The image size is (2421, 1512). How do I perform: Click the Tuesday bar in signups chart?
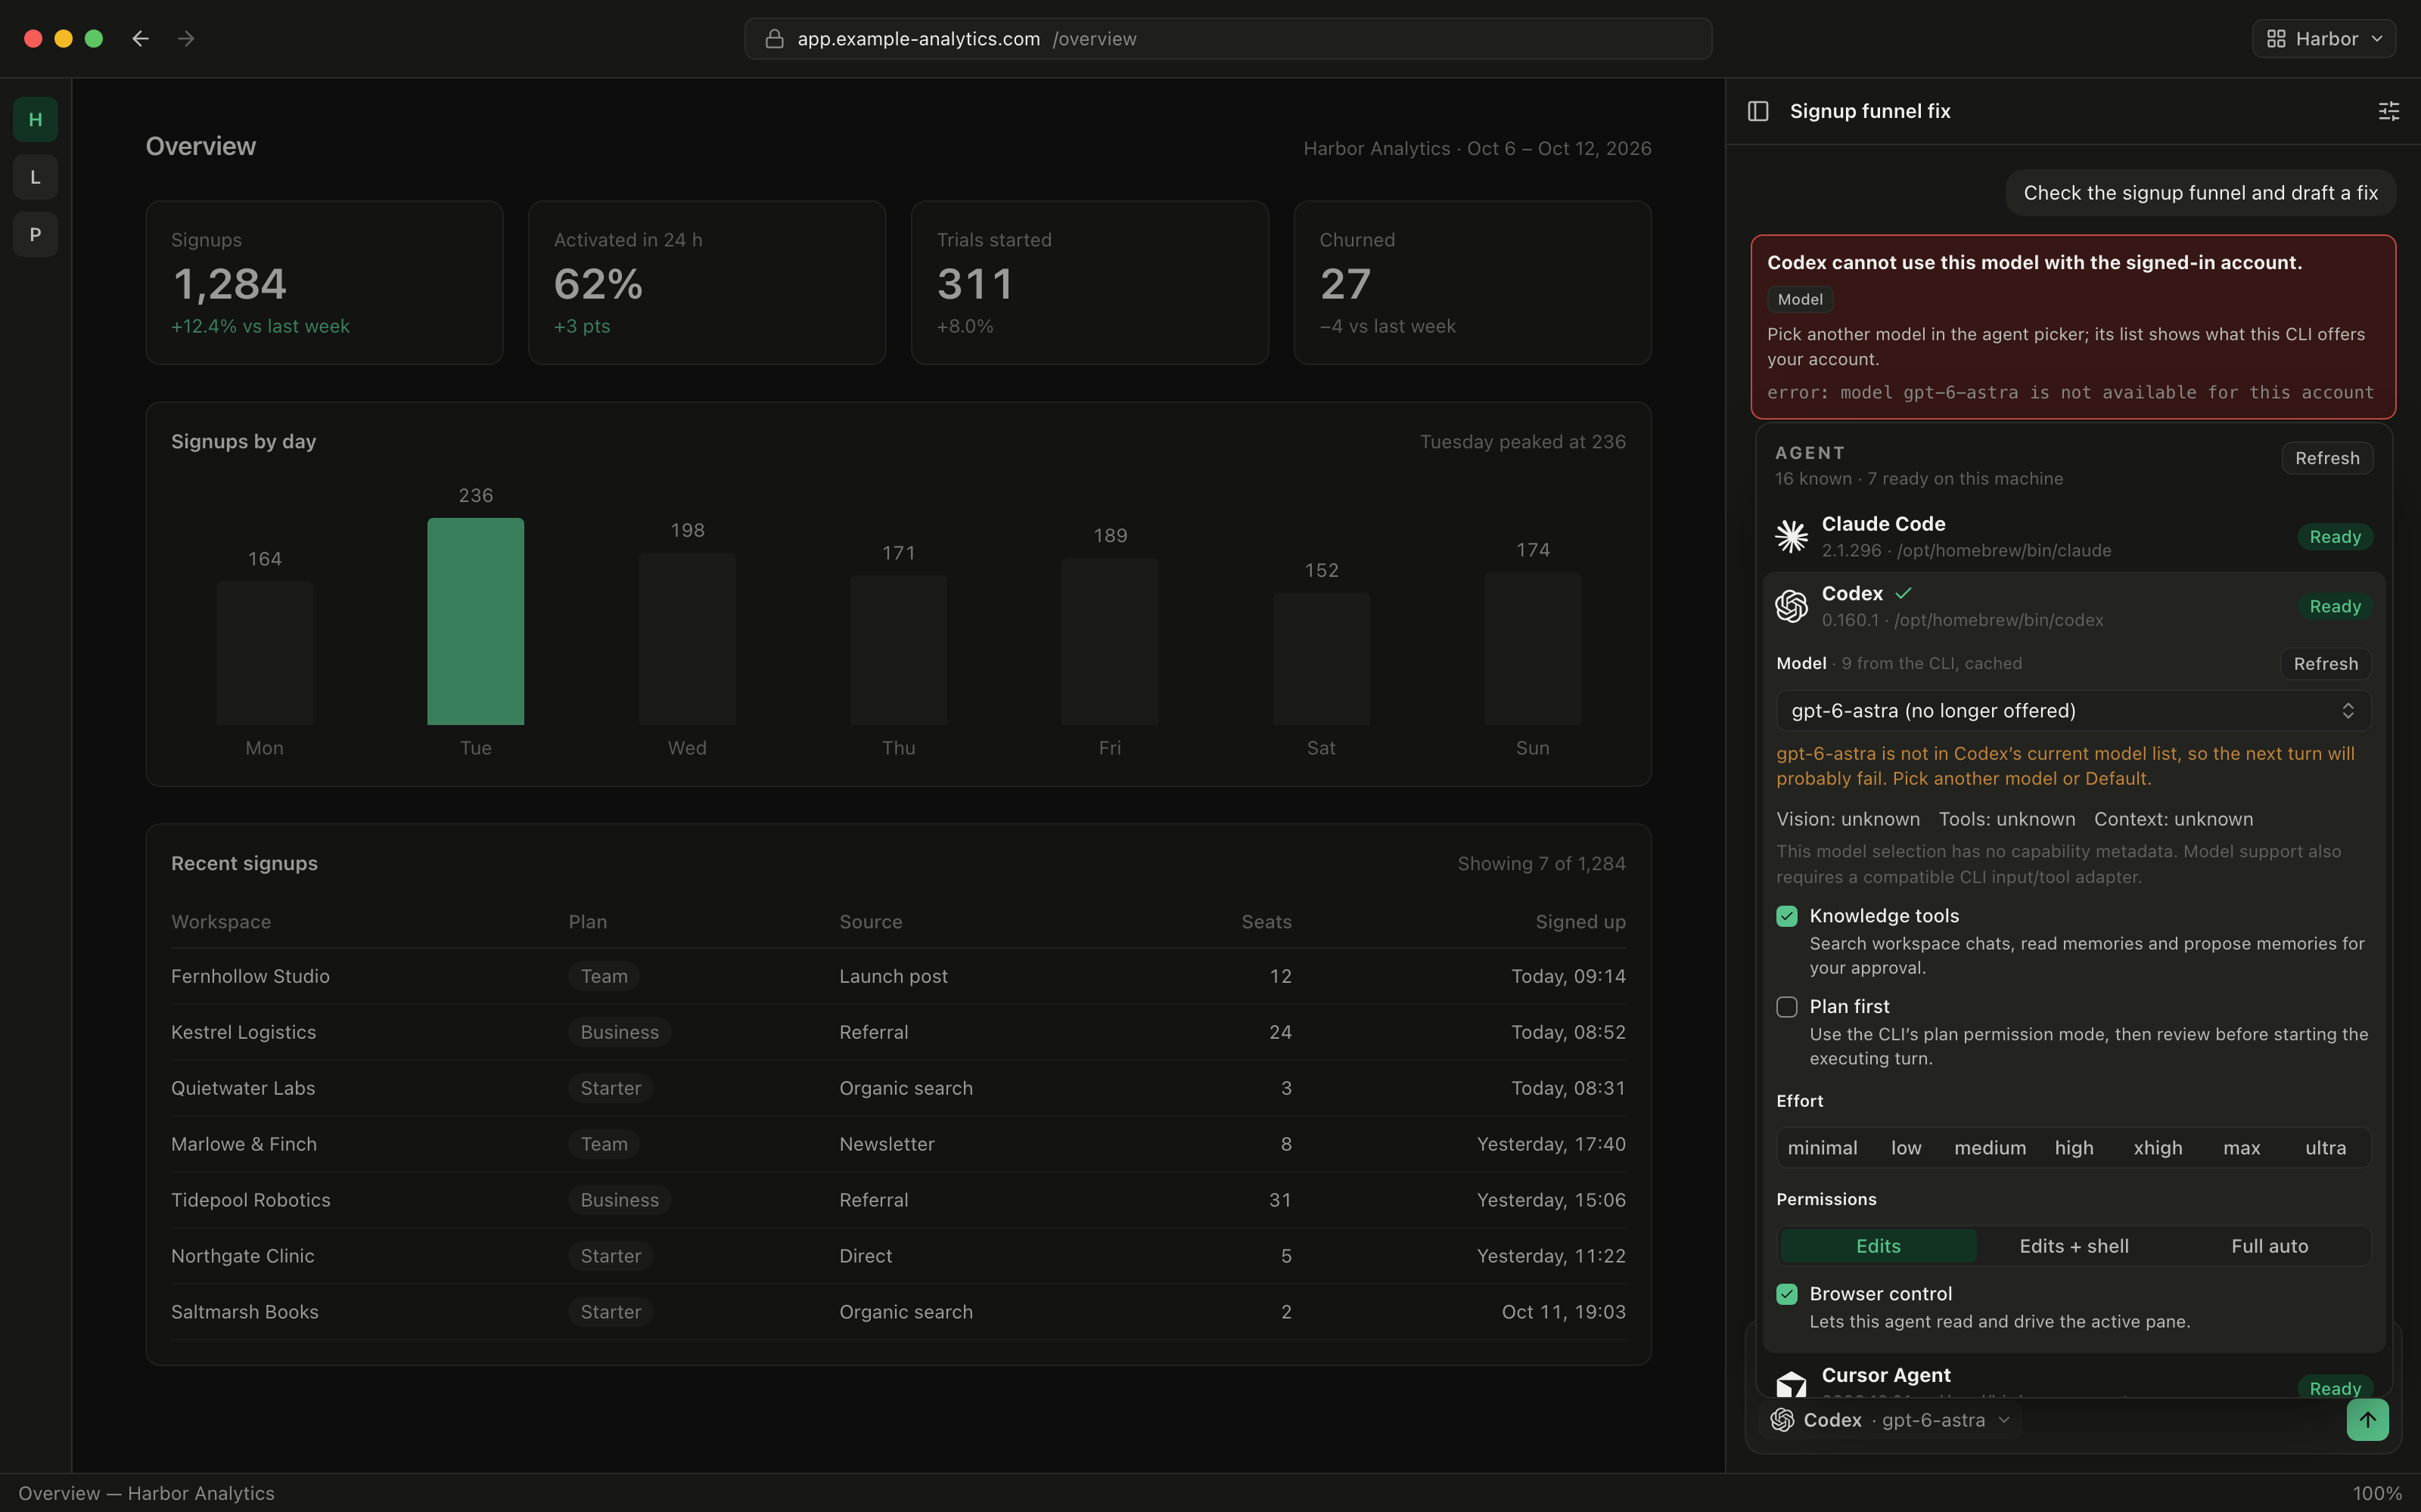tap(475, 621)
